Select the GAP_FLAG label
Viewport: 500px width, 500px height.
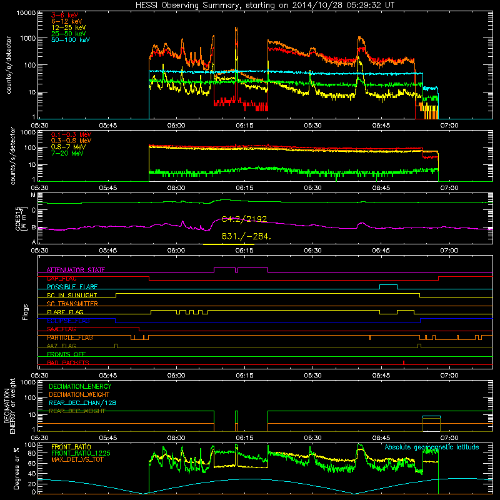point(61,278)
